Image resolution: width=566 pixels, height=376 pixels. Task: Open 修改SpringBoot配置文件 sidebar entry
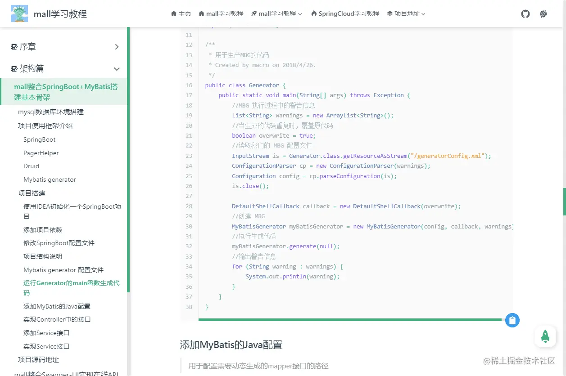click(x=59, y=243)
